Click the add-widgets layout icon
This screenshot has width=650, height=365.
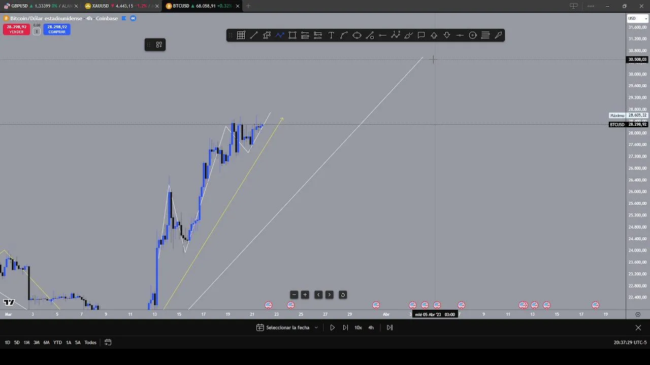pos(159,45)
